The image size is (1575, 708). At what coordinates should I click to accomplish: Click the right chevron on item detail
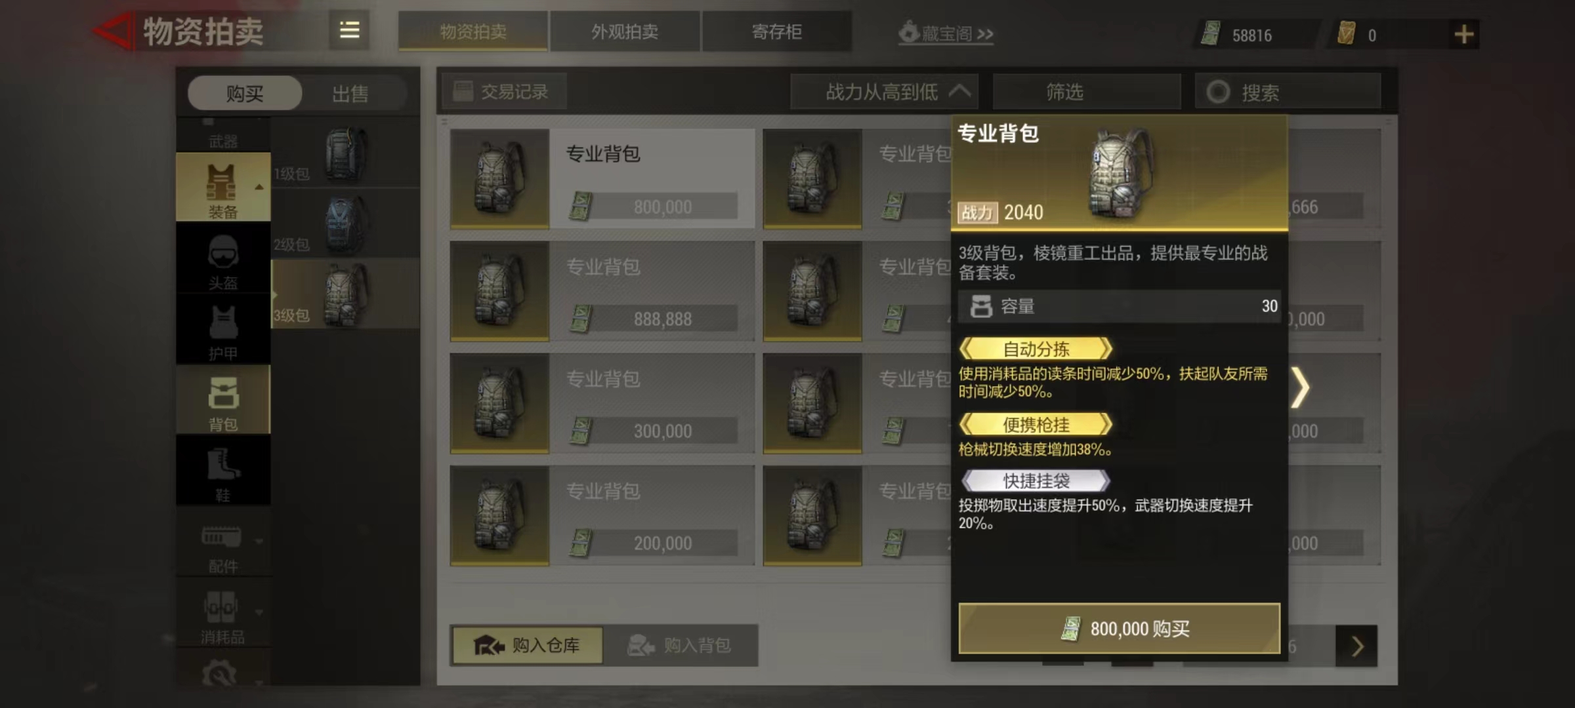(1301, 387)
